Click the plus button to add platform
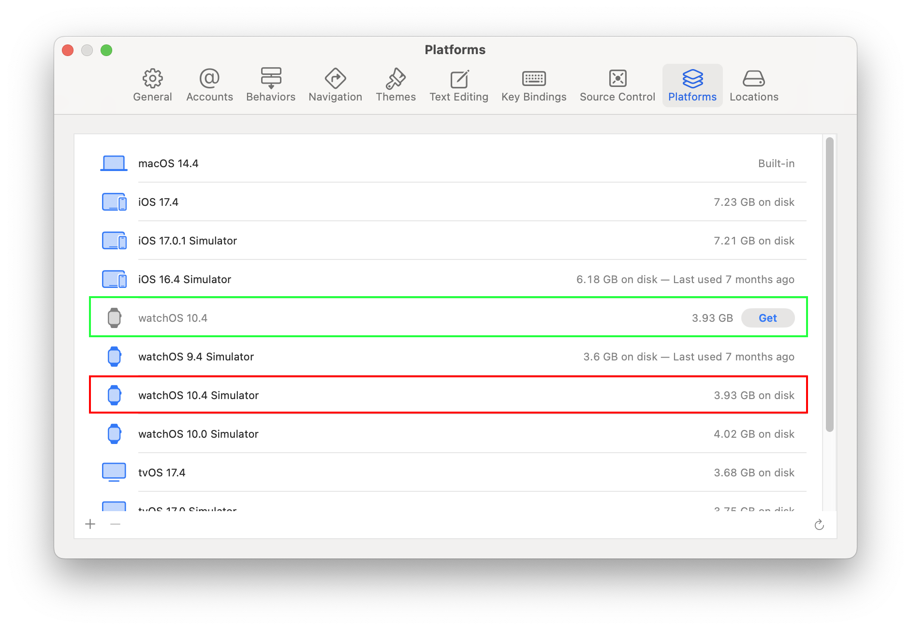This screenshot has width=911, height=630. 90,524
